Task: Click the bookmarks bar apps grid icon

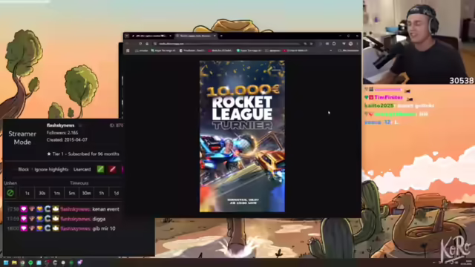Action: pyautogui.click(x=128, y=50)
